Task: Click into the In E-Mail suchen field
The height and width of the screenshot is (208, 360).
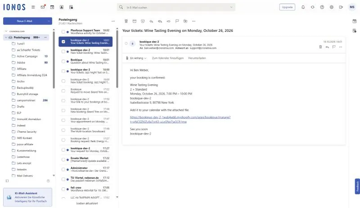Action: 175,7
